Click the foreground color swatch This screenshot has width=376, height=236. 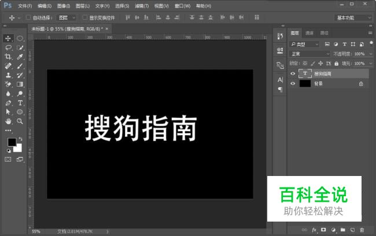pos(12,141)
